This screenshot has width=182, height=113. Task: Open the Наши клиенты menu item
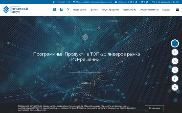click(129, 10)
